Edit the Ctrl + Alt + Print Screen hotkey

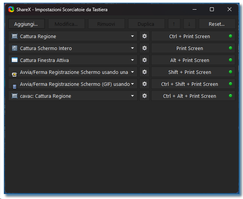click(x=193, y=96)
